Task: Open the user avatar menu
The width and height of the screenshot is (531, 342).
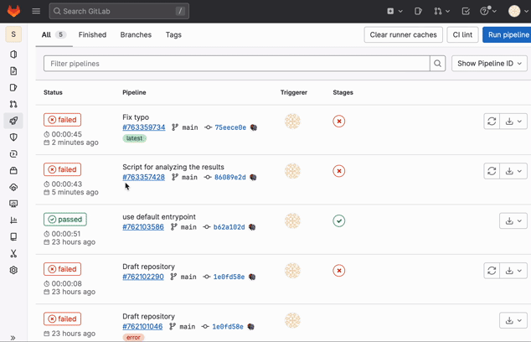Action: pos(518,11)
